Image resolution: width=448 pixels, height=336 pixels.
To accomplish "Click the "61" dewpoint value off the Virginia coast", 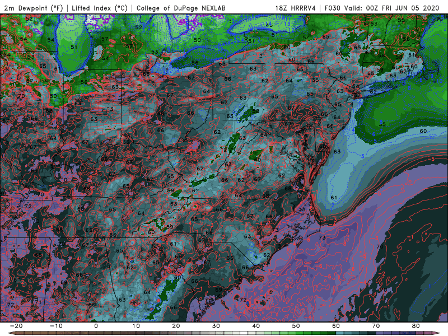I will pyautogui.click(x=334, y=198).
